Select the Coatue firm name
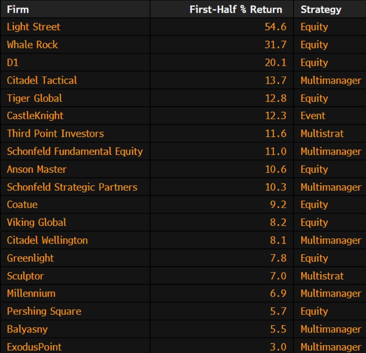This screenshot has height=353, width=366. tap(22, 205)
